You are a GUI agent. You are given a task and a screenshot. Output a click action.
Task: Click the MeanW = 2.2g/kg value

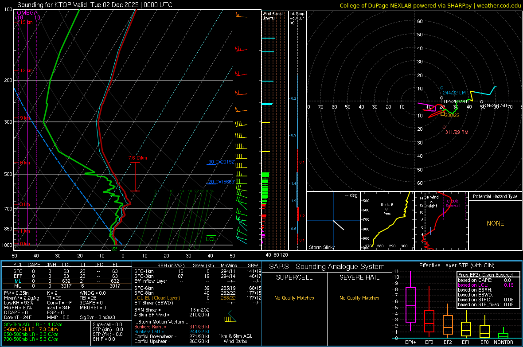click(x=22, y=298)
